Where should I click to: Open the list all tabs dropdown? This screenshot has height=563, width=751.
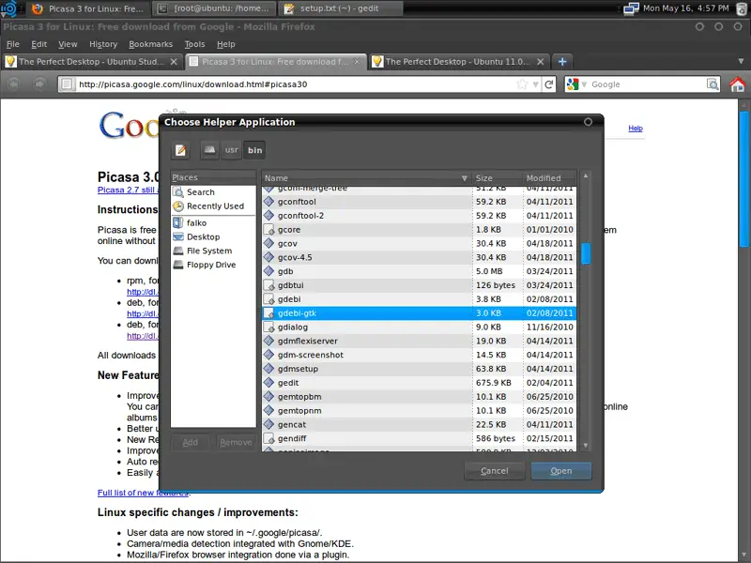point(741,62)
